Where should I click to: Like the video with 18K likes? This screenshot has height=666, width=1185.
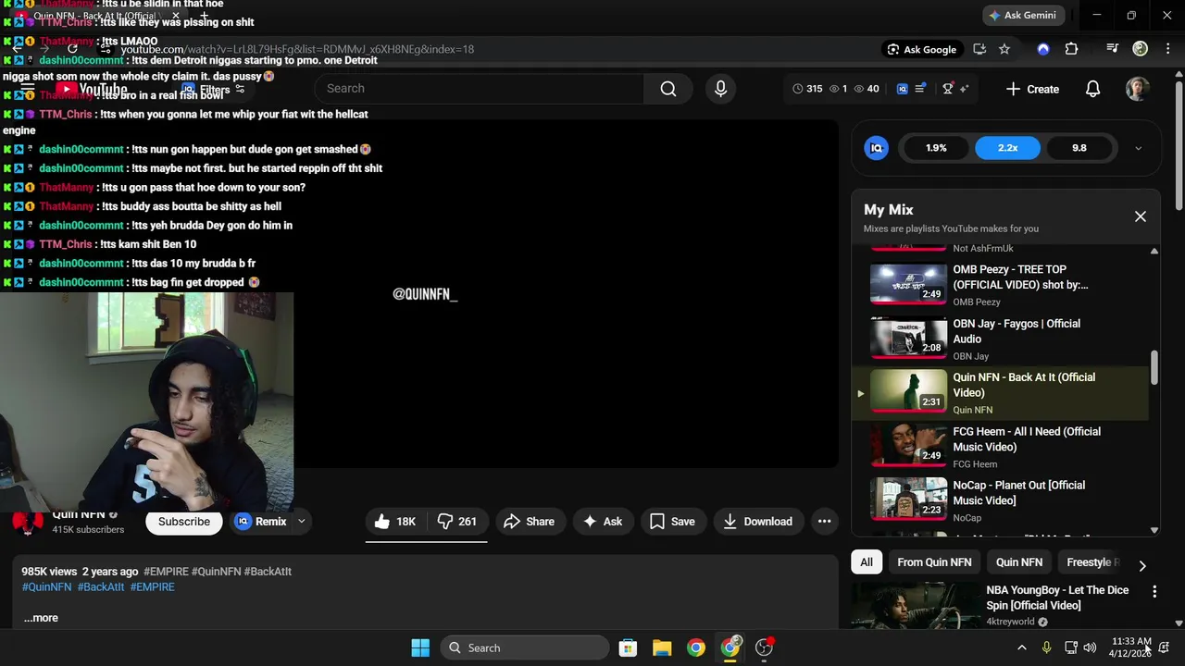395,522
